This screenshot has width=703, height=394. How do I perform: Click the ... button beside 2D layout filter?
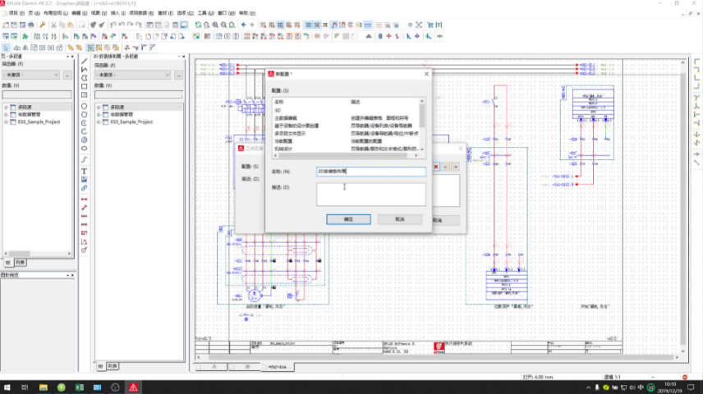click(178, 75)
